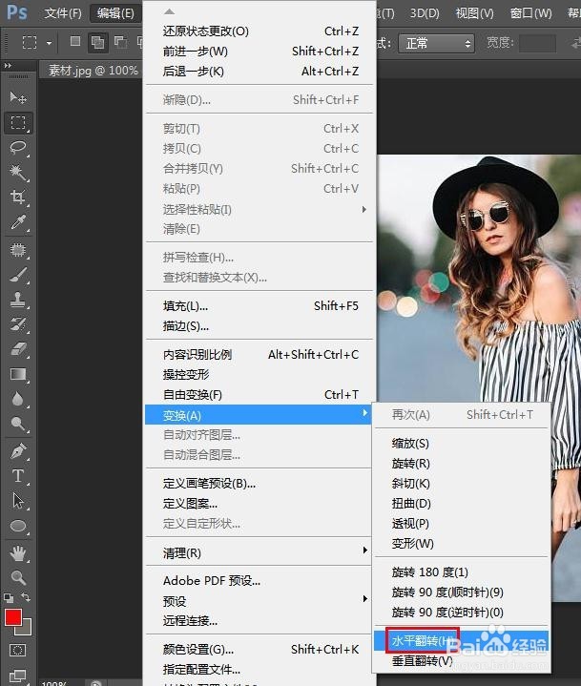Toggle Quick Mask mode
581x686 pixels.
[17, 650]
